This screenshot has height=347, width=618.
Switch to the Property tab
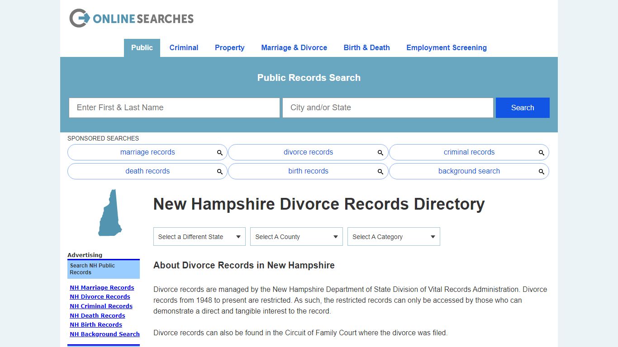coord(229,48)
